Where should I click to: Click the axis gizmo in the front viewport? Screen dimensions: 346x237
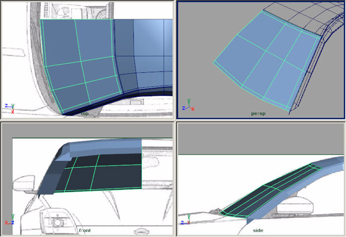point(10,220)
